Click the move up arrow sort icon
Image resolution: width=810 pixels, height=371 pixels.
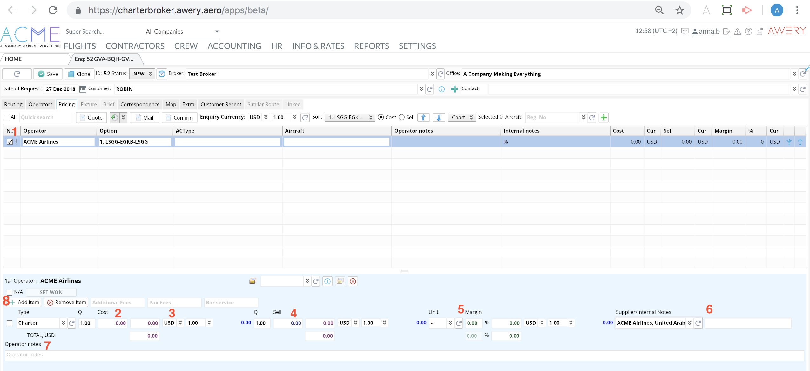point(423,118)
